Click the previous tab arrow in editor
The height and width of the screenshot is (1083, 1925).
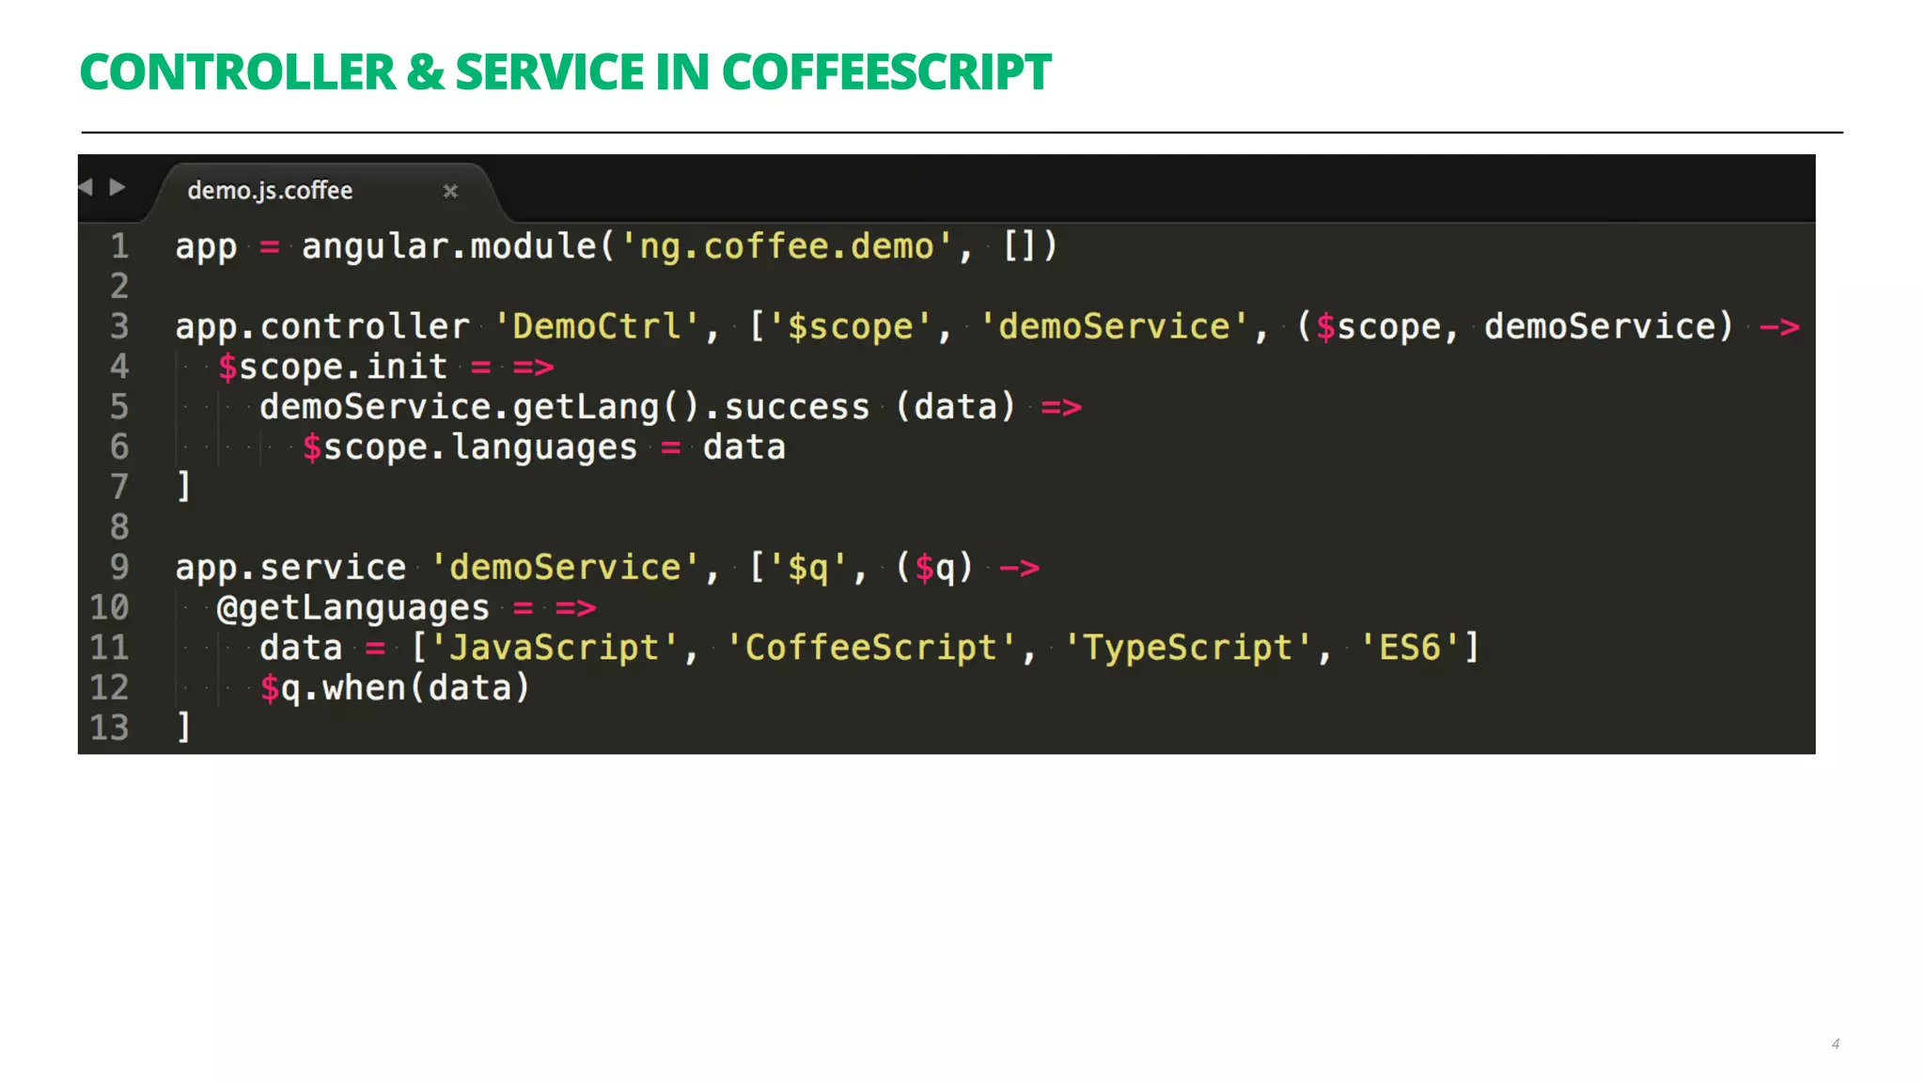point(86,187)
